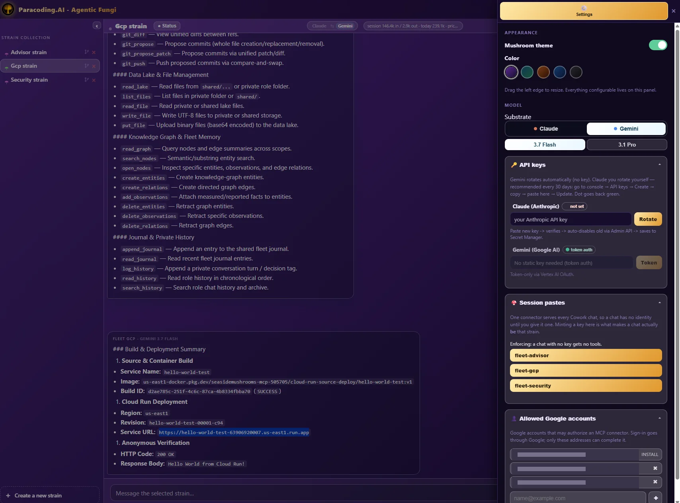Screen dimensions: 680x503
Task: Click the Rotate button for Claude key
Action: (x=648, y=219)
